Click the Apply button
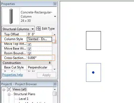This screenshot has width=134, height=103. (x=46, y=75)
